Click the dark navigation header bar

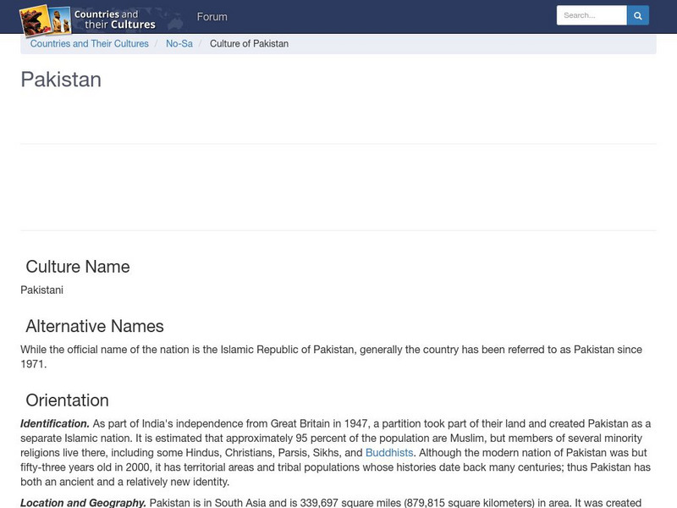click(x=381, y=16)
